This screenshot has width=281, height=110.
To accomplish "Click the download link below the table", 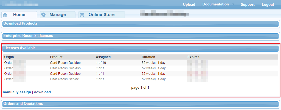I will click(42, 92).
